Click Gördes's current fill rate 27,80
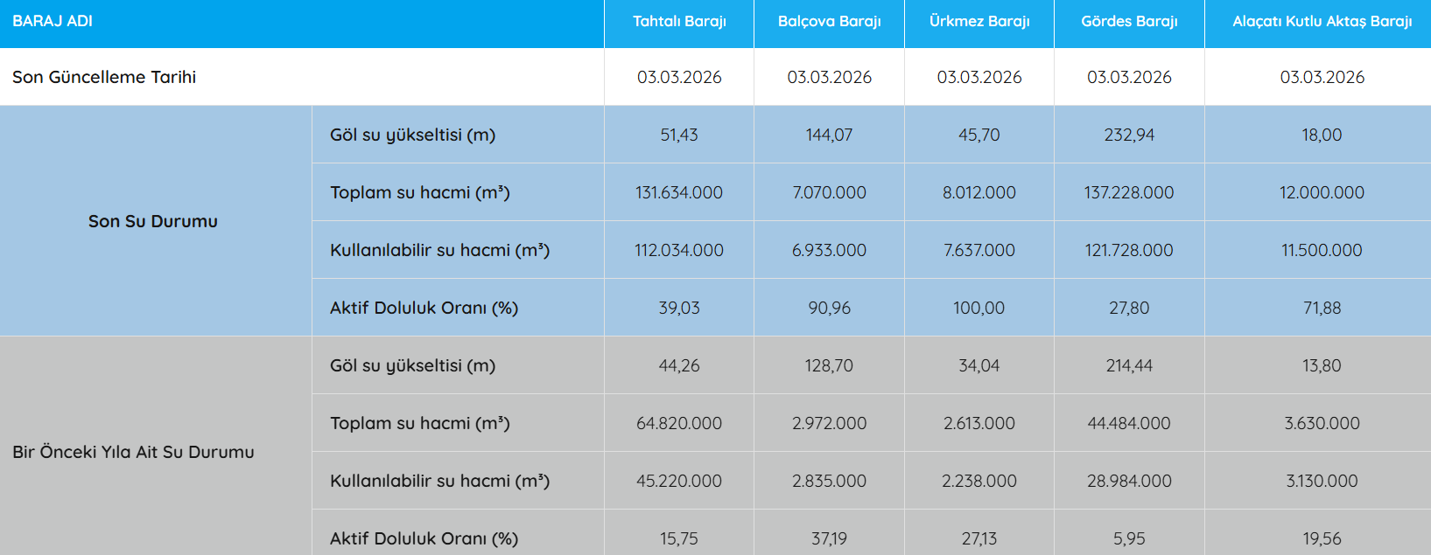The width and height of the screenshot is (1431, 555). (1129, 308)
